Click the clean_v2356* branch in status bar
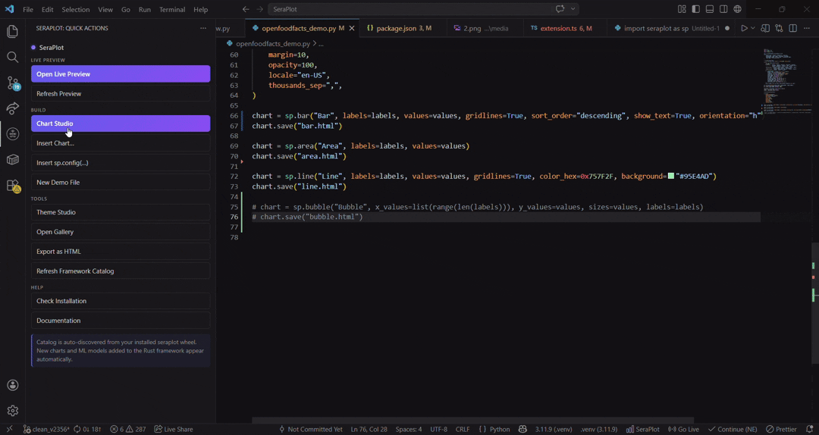The height and width of the screenshot is (435, 819). (46, 429)
